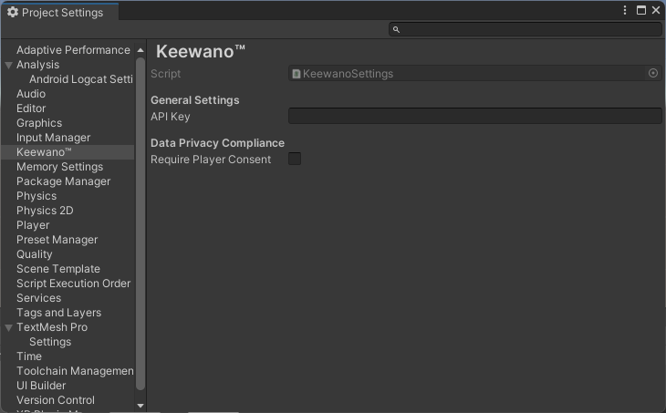Open the three-dot window options menu

(625, 10)
